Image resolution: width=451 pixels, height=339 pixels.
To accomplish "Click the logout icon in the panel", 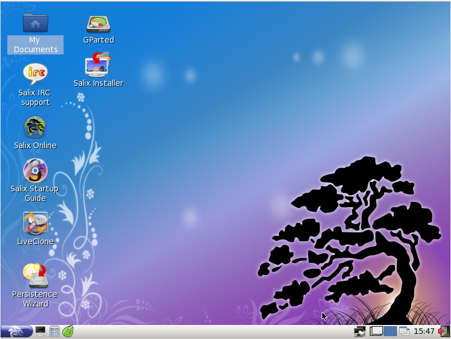I will (444, 332).
